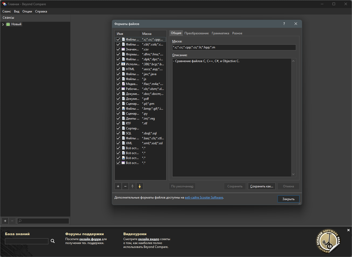Expand the Новый session tree node
This screenshot has width=352, height=257.
(3, 24)
